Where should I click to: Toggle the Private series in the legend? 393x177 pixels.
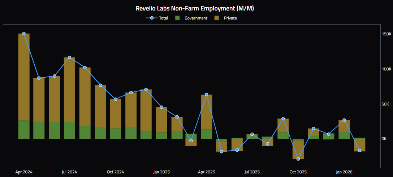225,18
